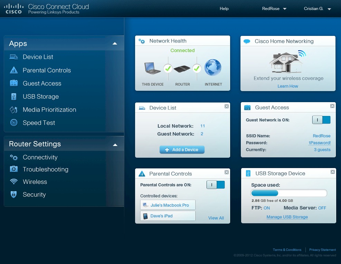The height and width of the screenshot is (264, 341).
Task: Select USB Storage in Apps menu
Action: (41, 97)
